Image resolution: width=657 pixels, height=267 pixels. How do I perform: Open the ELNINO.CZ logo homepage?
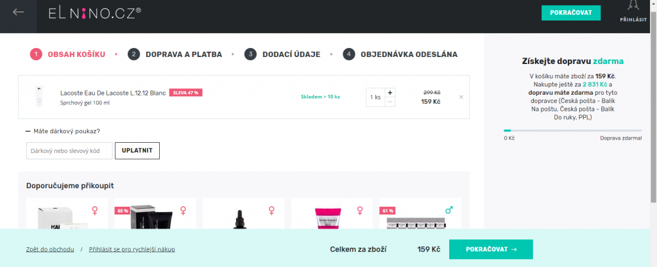95,14
